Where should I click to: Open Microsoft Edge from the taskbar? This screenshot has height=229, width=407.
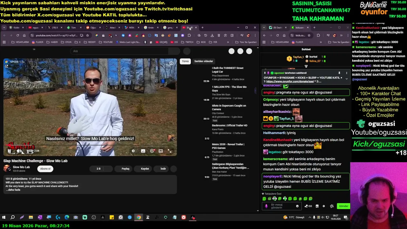pyautogui.click(x=67, y=218)
